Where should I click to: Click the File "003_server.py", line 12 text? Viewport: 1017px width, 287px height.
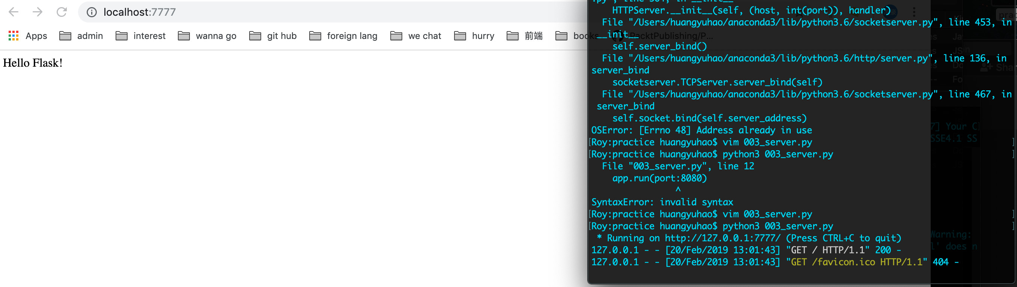pyautogui.click(x=678, y=166)
